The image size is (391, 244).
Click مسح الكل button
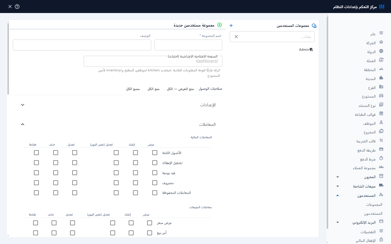point(133,89)
